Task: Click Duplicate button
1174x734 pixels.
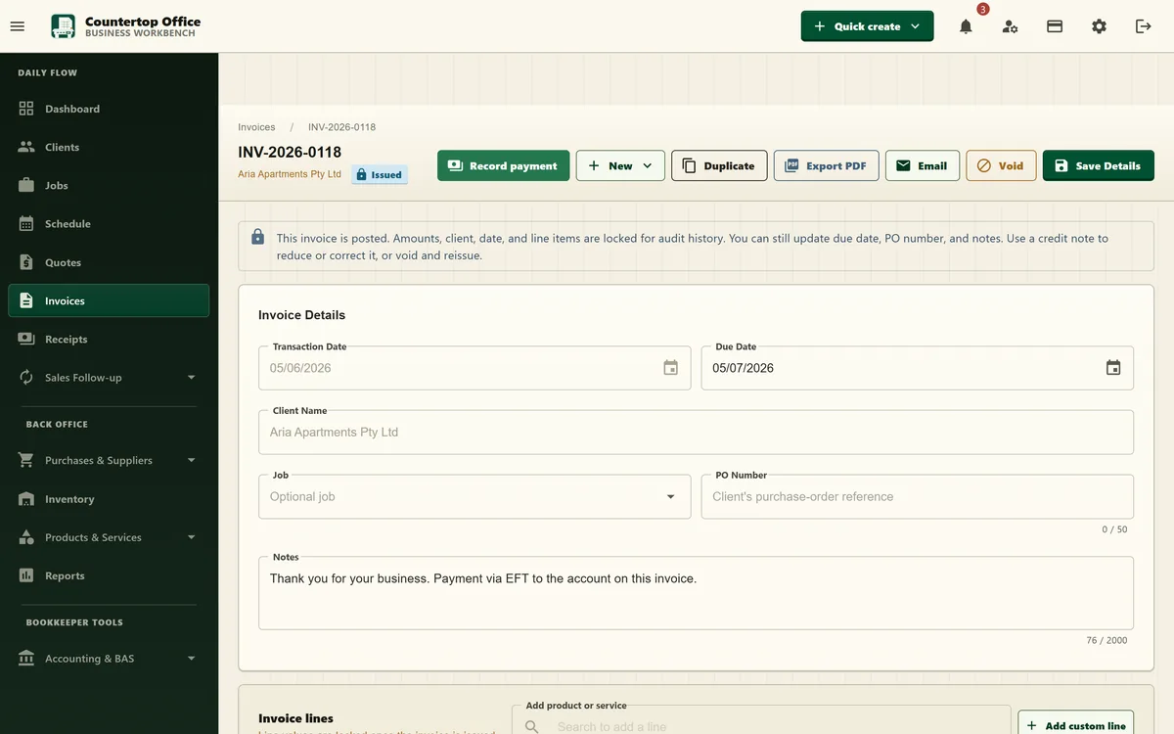Action: 719,165
